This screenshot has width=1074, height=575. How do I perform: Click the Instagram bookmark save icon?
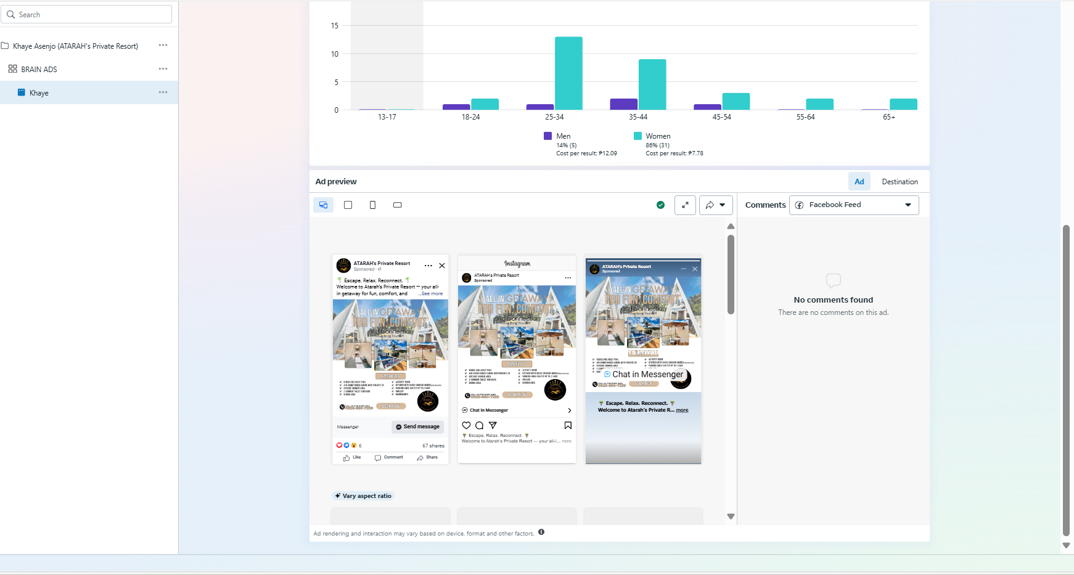tap(568, 425)
